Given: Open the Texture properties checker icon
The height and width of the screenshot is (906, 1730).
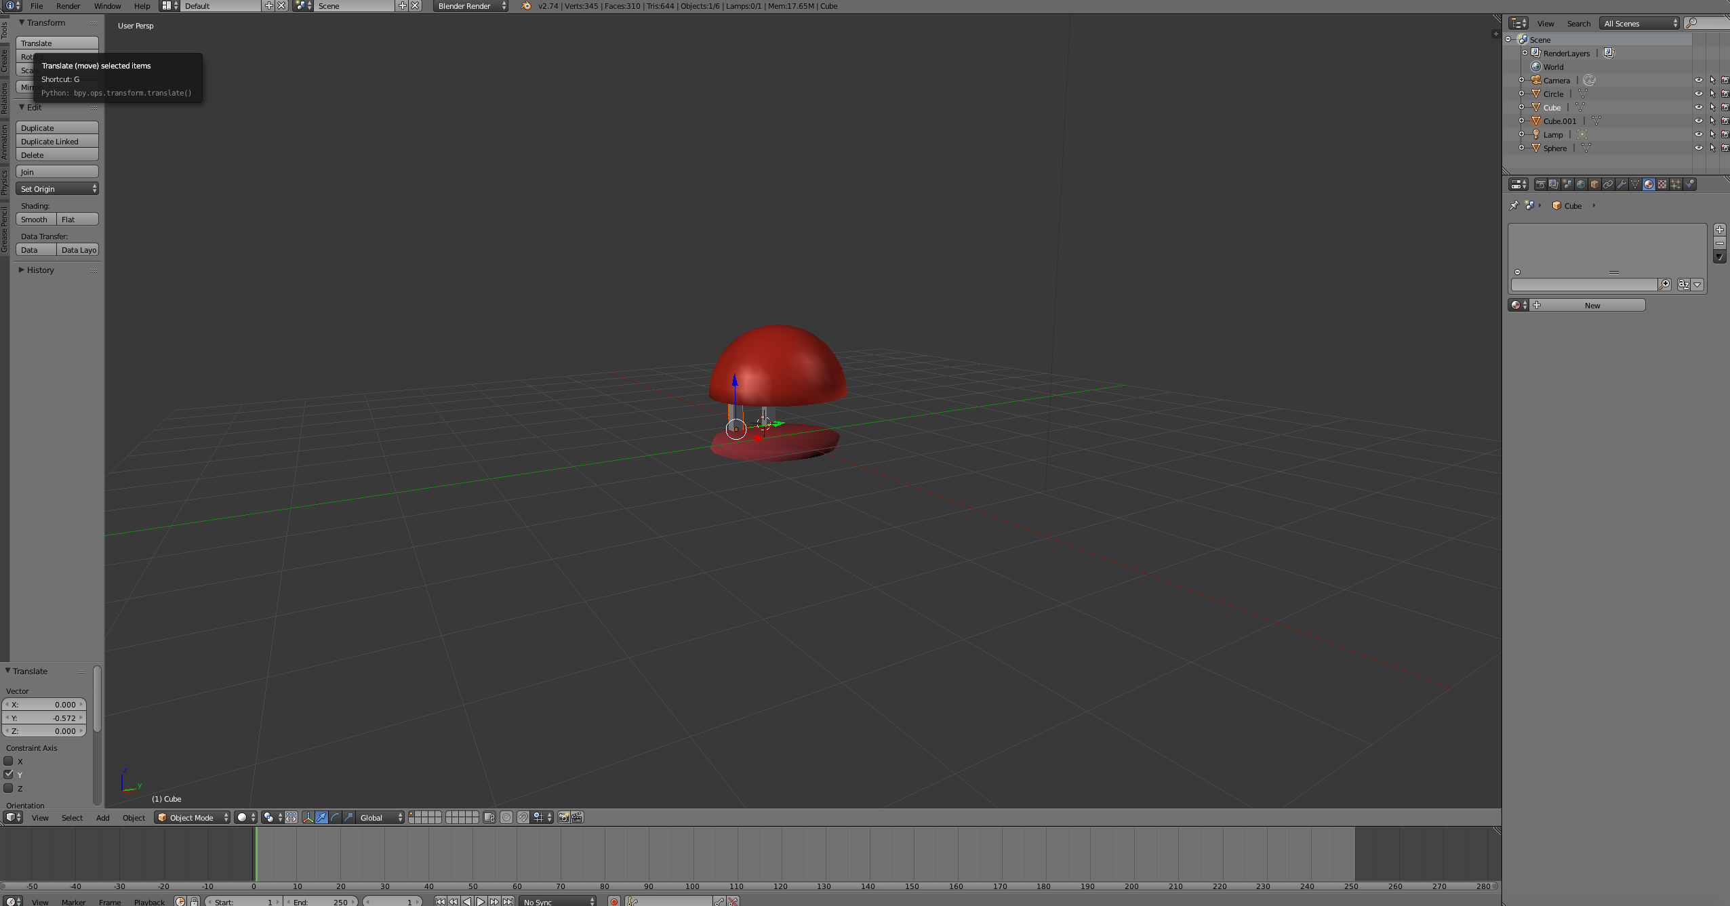Looking at the screenshot, I should 1662,184.
